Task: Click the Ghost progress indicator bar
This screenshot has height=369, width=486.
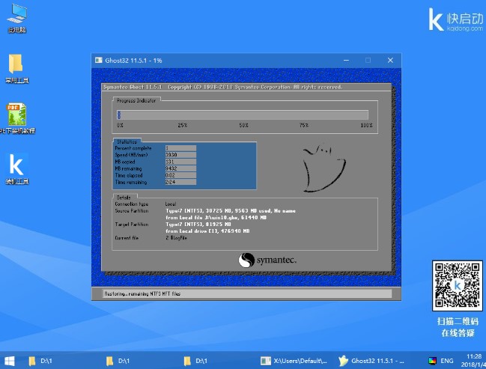Action: pos(243,115)
